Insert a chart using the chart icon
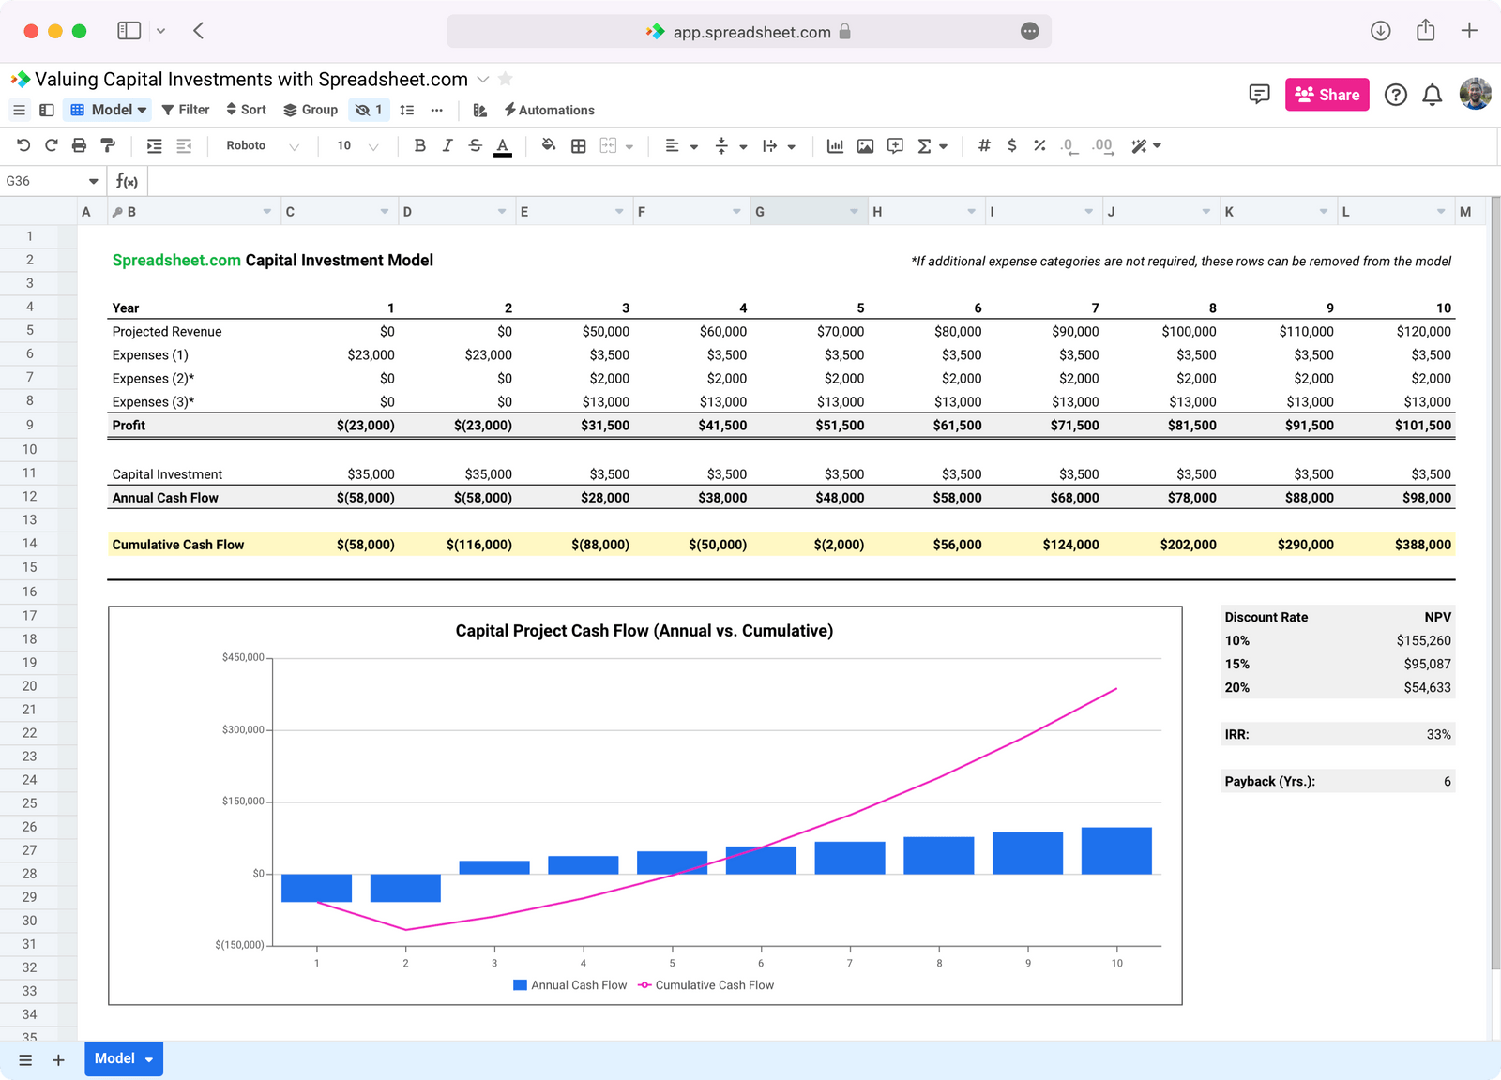Image resolution: width=1501 pixels, height=1080 pixels. (x=835, y=145)
